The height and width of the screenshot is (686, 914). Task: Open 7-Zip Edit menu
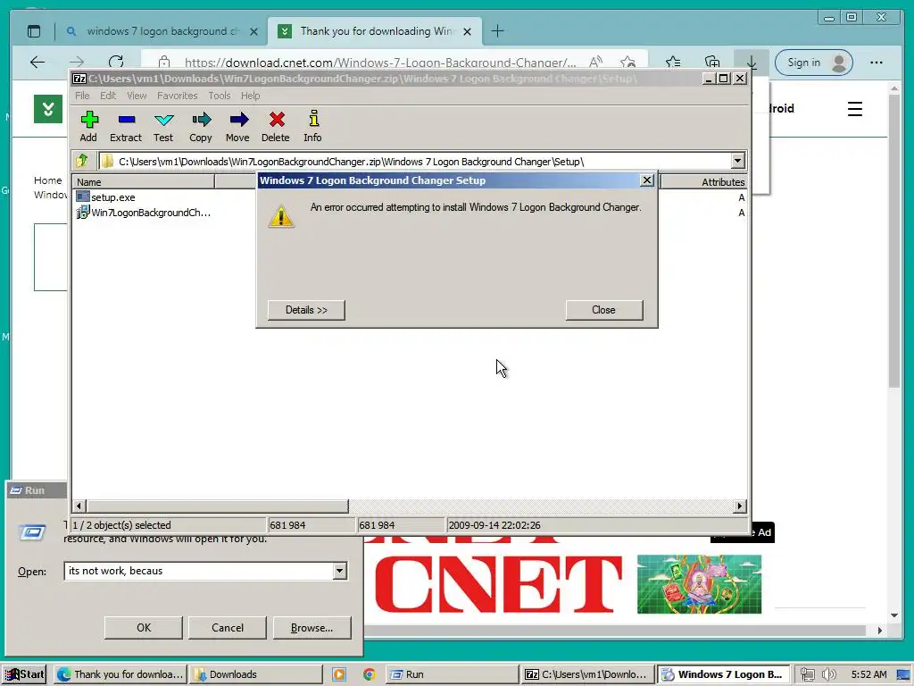point(108,96)
